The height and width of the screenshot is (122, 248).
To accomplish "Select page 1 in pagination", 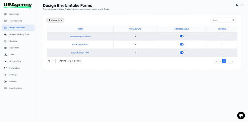I will [x=224, y=61].
